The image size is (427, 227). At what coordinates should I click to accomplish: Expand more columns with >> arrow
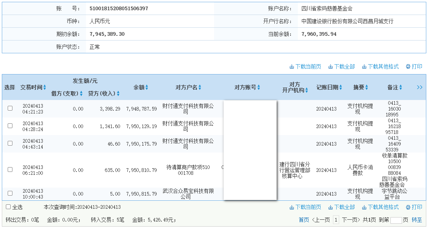[x=420, y=87]
